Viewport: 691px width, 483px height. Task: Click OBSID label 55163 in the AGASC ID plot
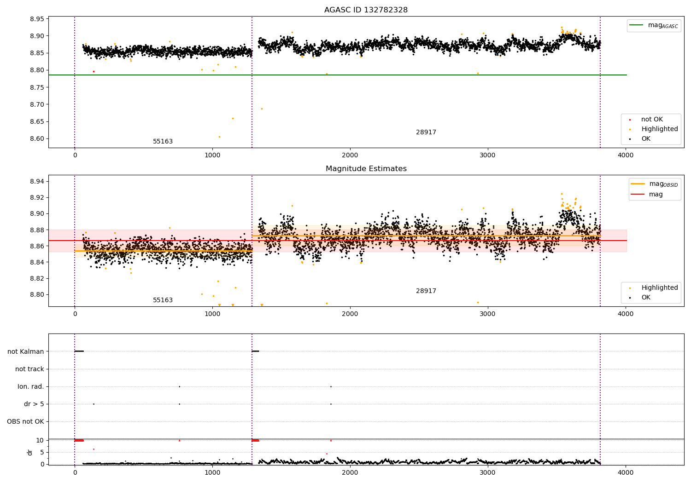(x=163, y=142)
